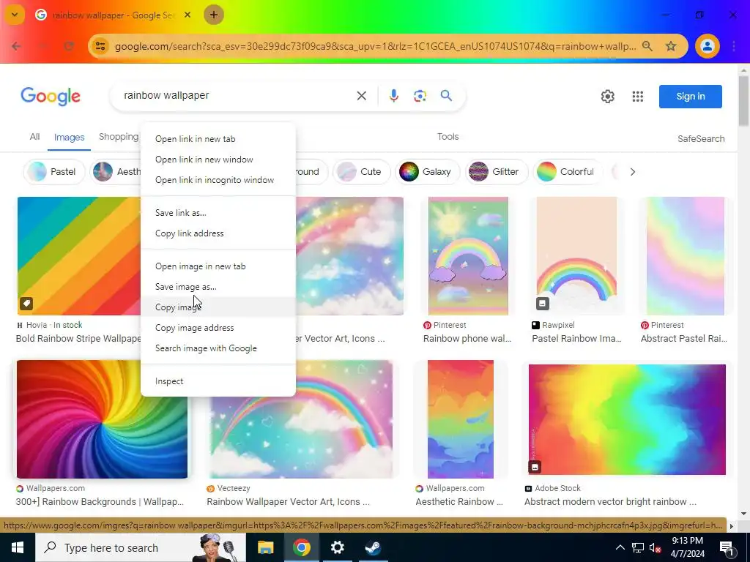Go back to the previous page

pyautogui.click(x=16, y=46)
